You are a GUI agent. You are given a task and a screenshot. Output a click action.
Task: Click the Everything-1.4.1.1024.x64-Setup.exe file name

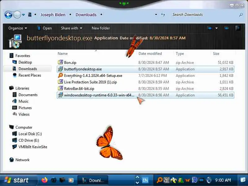click(93, 76)
